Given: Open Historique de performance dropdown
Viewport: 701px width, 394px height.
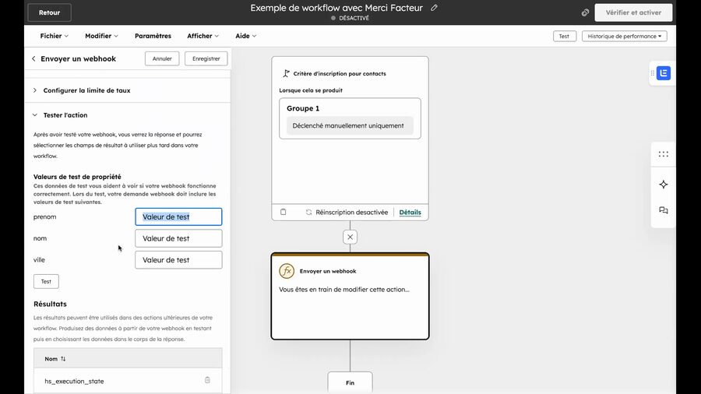Looking at the screenshot, I should 624,36.
